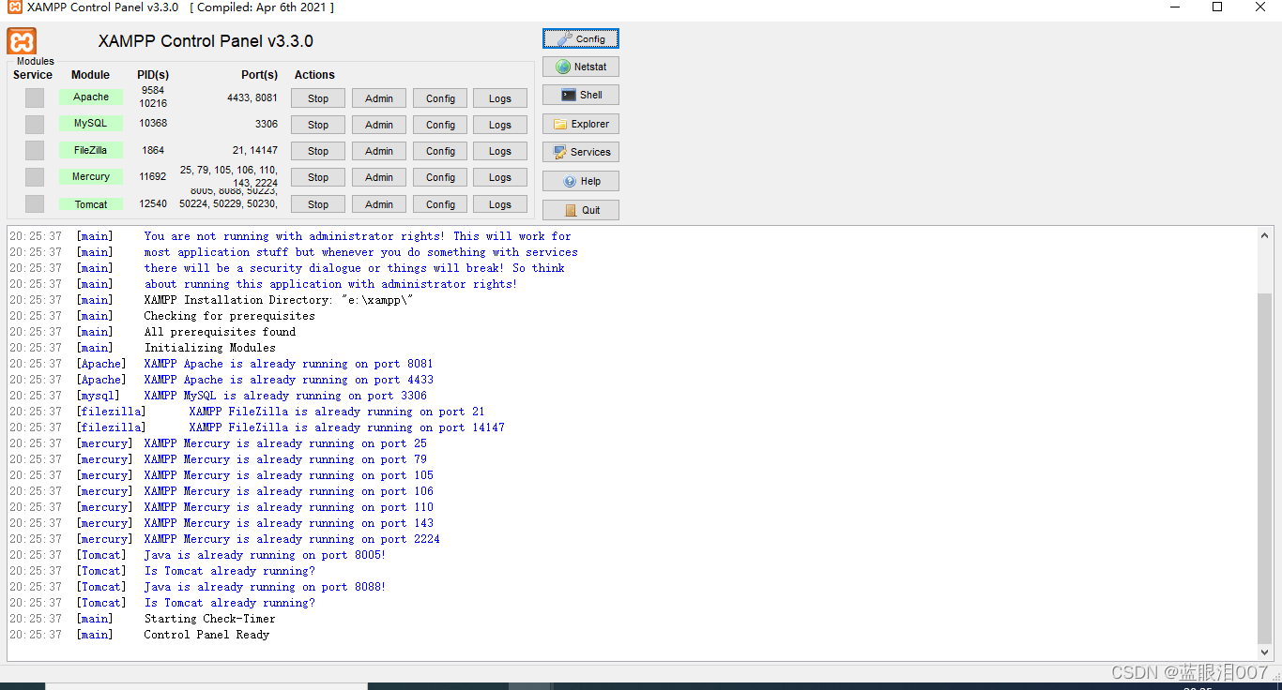Click the Mercury module label

pos(91,176)
